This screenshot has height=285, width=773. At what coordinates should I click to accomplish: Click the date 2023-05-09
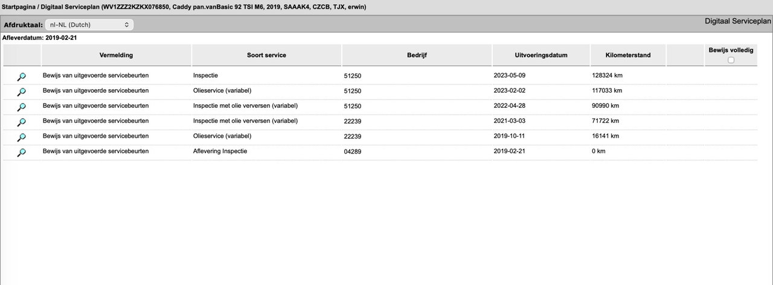pos(511,76)
